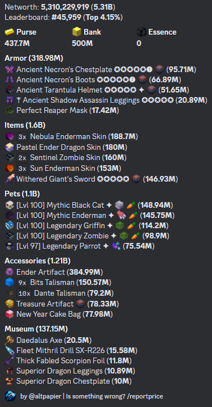
Task: Click the New Year Cake Bag icon
Action: (9, 314)
